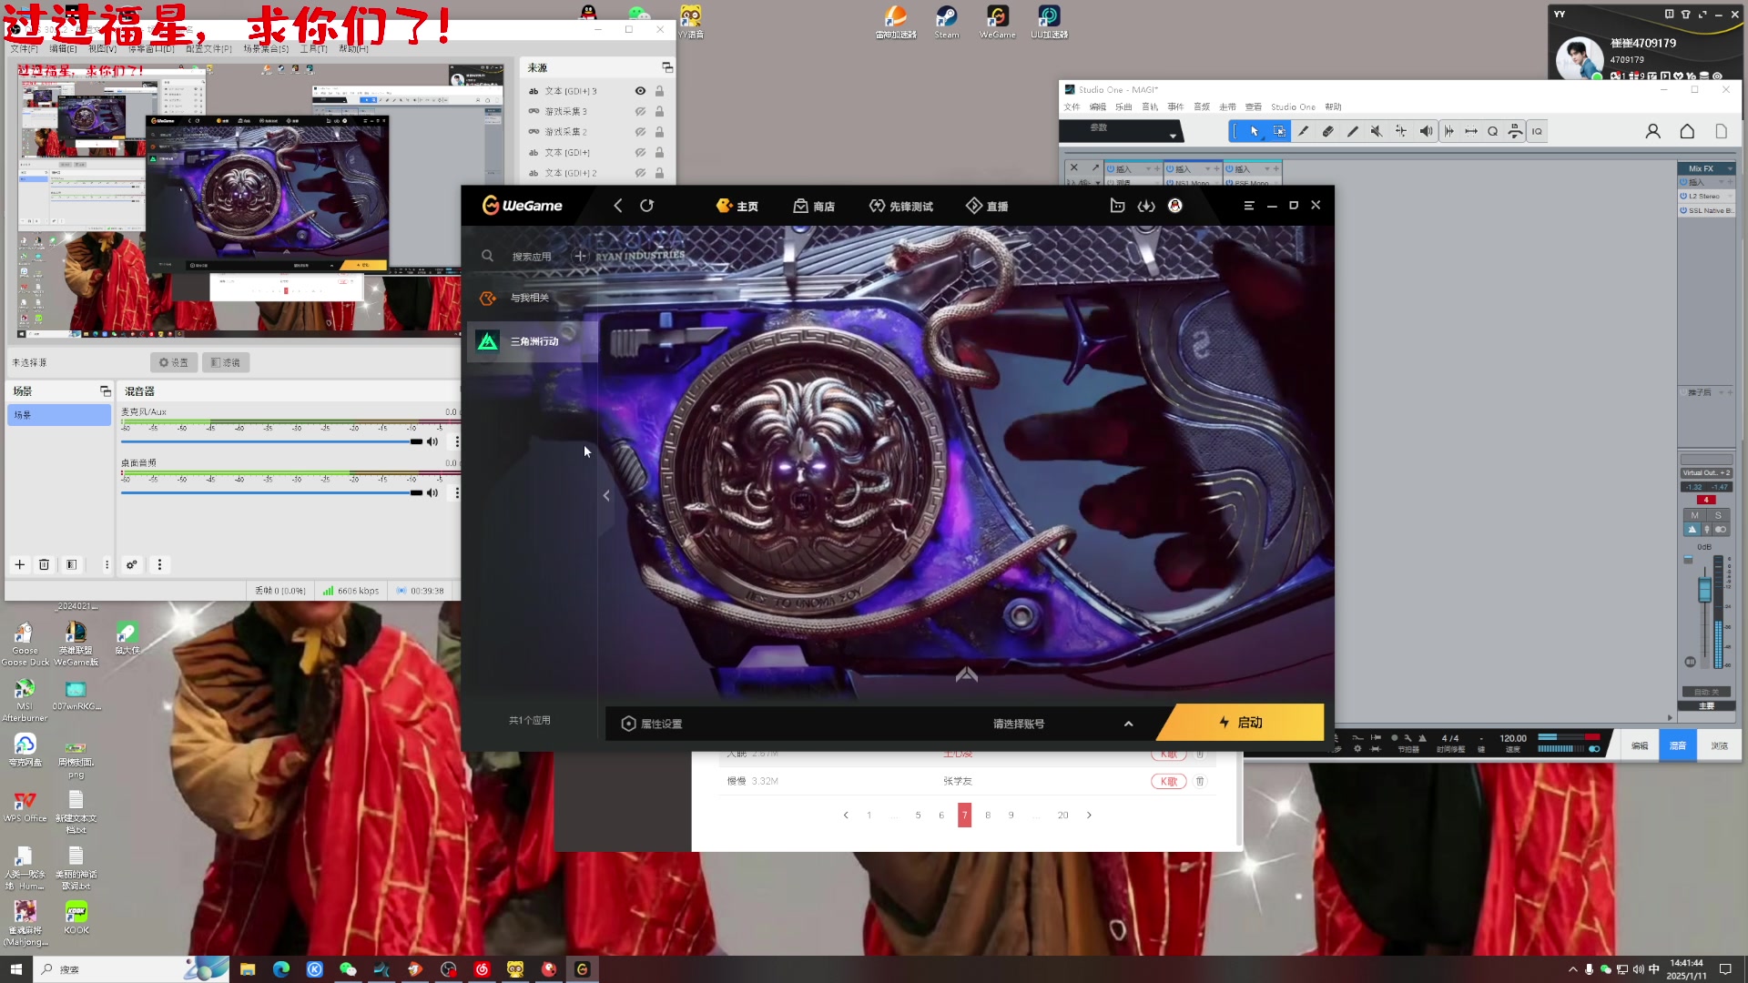Select the Arrow tool in Studio One toolbar

(x=1254, y=131)
